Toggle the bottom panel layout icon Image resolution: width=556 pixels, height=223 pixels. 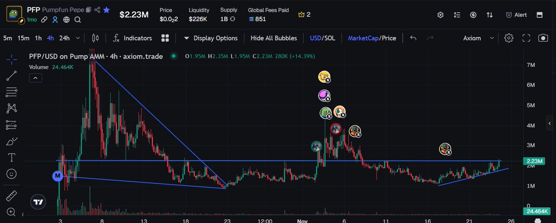pos(539,15)
